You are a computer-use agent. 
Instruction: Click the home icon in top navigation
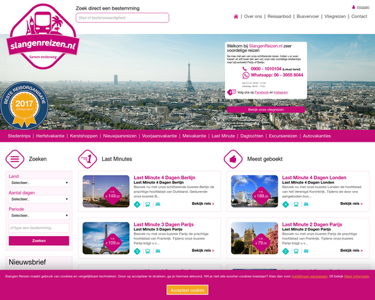click(x=236, y=17)
